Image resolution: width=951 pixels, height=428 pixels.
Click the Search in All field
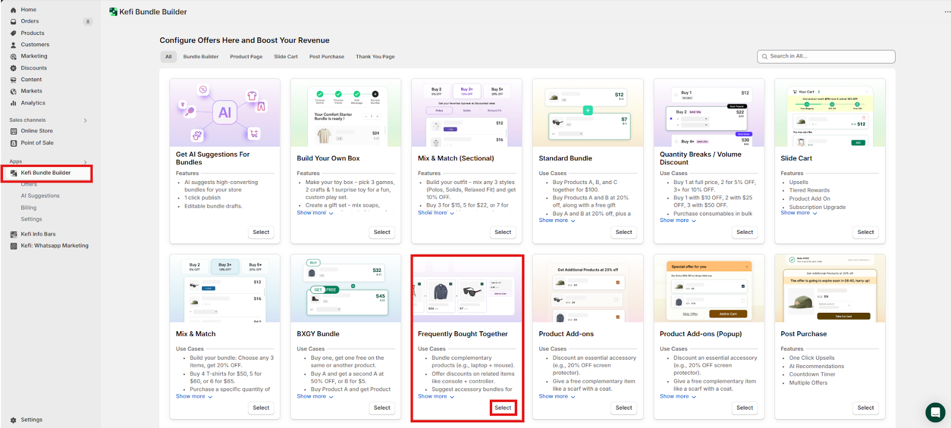(x=826, y=56)
